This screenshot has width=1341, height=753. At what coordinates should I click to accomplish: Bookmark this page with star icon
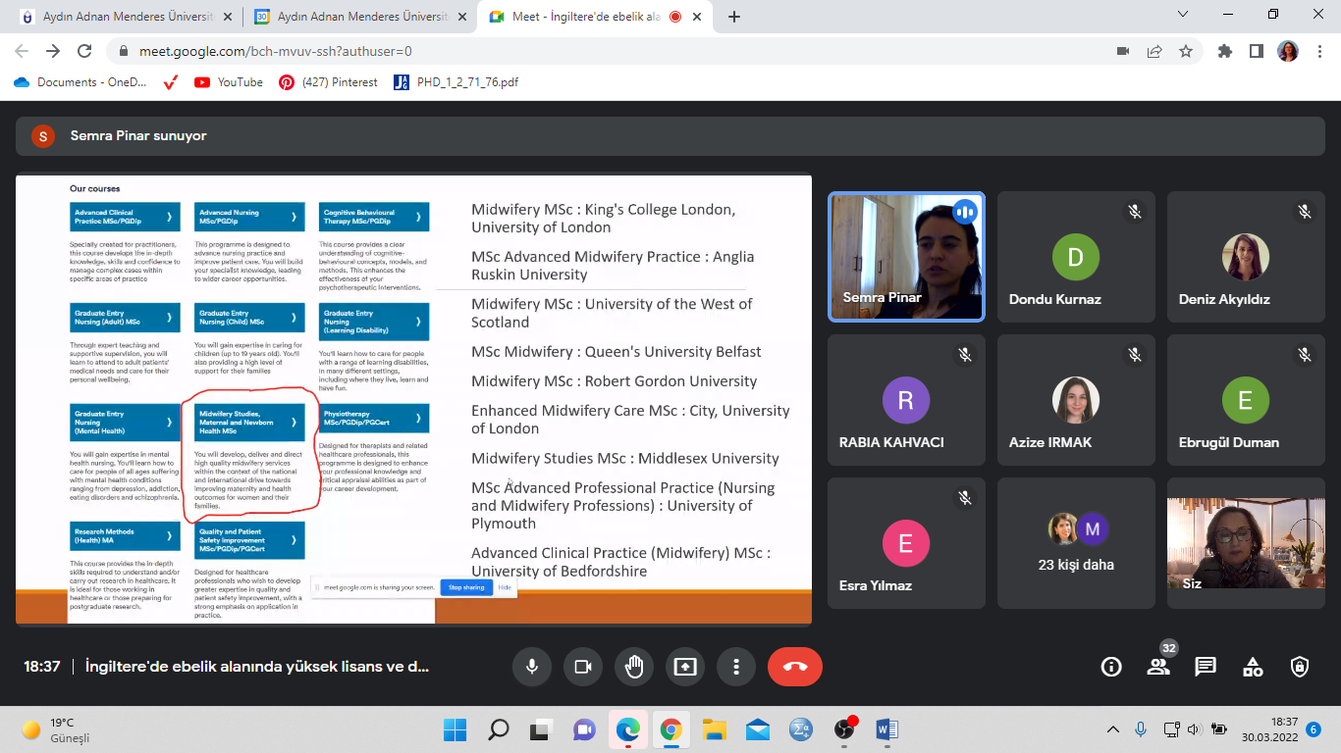point(1186,51)
